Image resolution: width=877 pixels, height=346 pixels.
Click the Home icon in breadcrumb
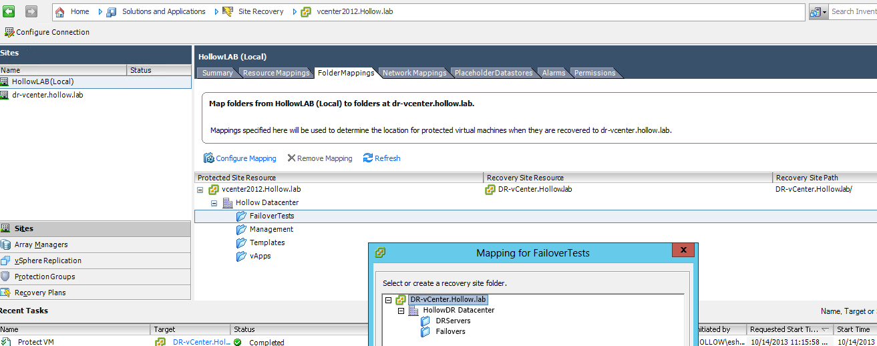61,12
